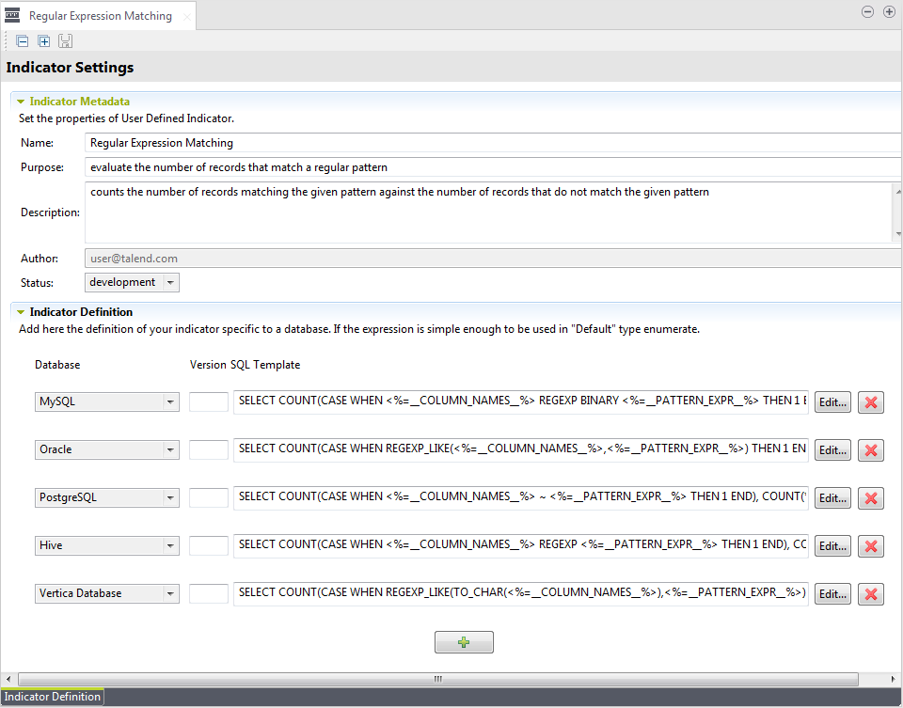Click the save indicator icon
The image size is (903, 708).
[65, 40]
